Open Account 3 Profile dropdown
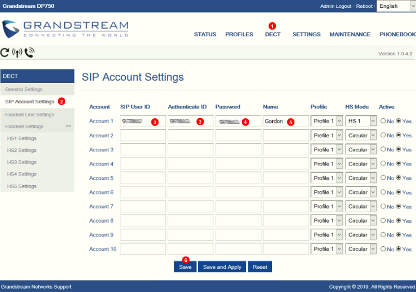416x292 pixels. pos(327,150)
